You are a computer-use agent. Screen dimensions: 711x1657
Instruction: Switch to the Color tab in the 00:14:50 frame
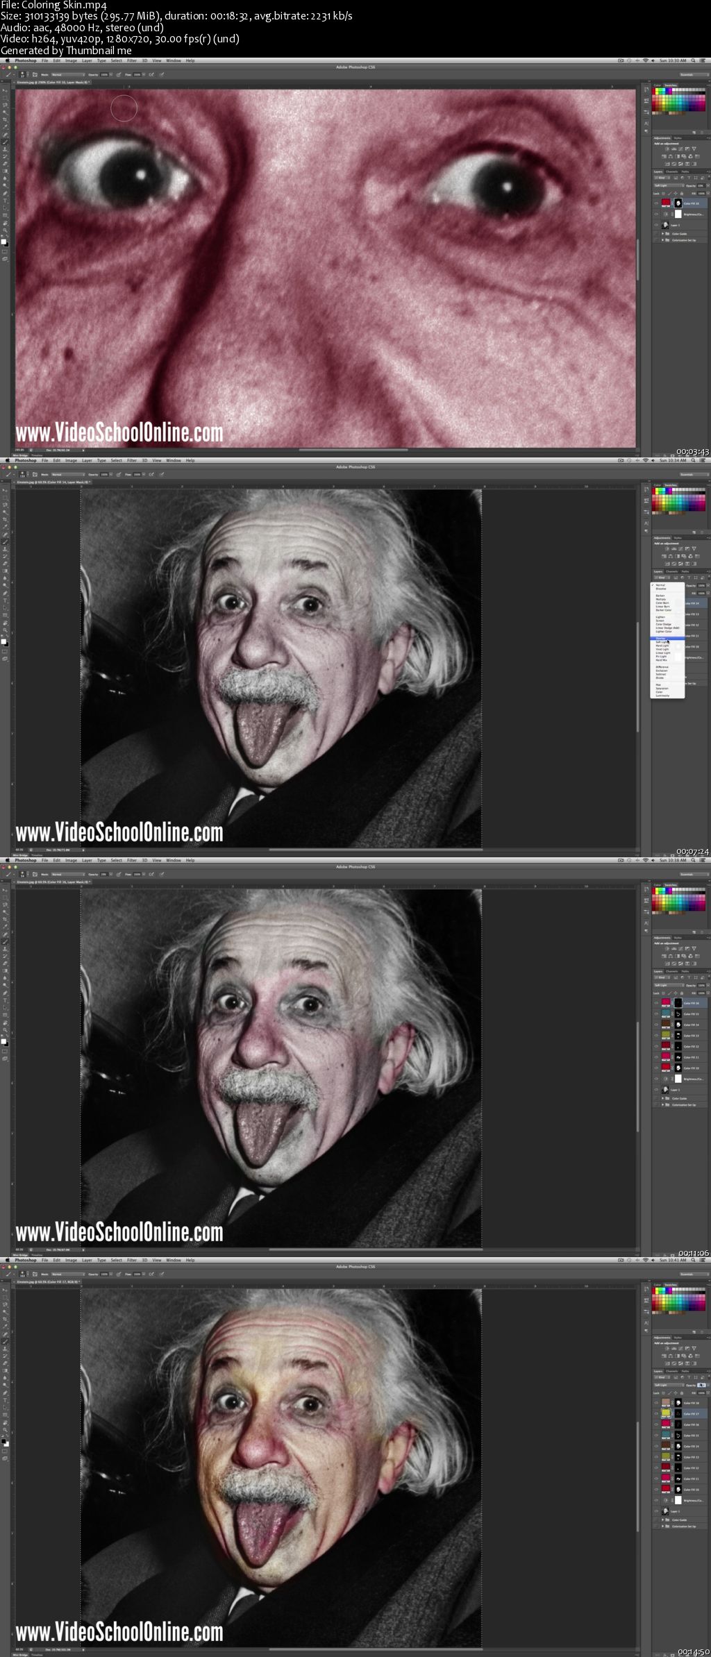coord(658,1285)
